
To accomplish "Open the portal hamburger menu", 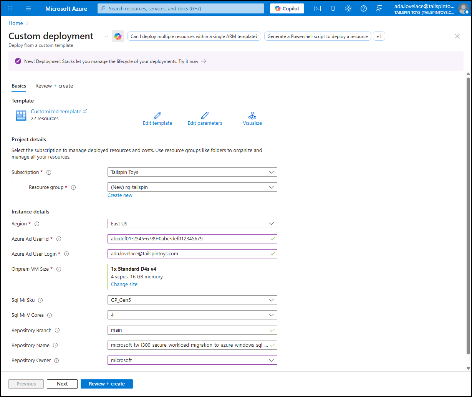I will coord(28,8).
